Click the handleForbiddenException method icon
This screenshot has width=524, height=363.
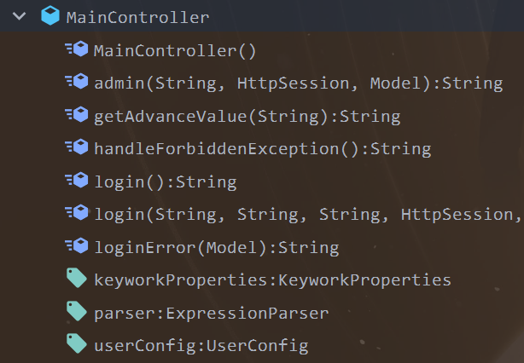click(x=77, y=148)
